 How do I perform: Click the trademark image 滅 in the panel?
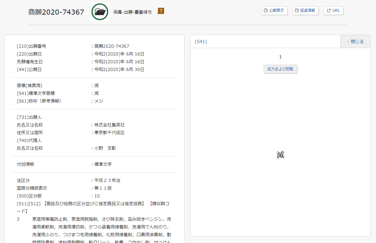280,155
